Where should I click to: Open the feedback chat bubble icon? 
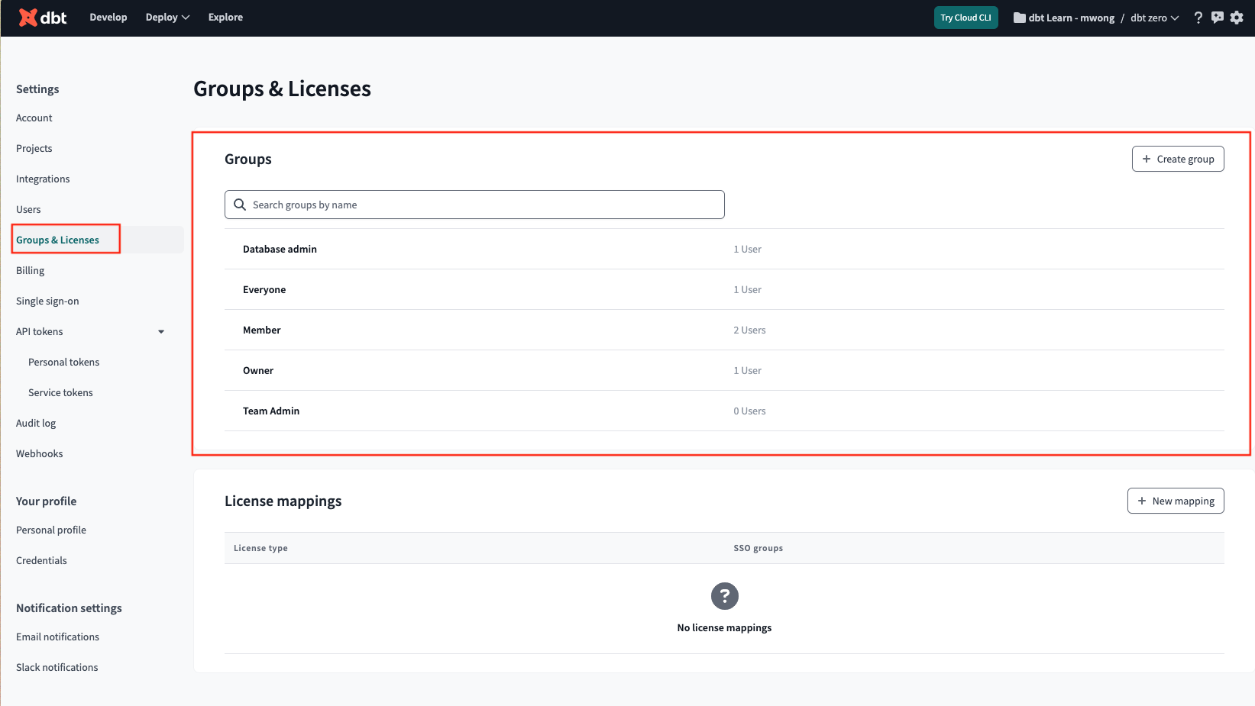coord(1217,18)
